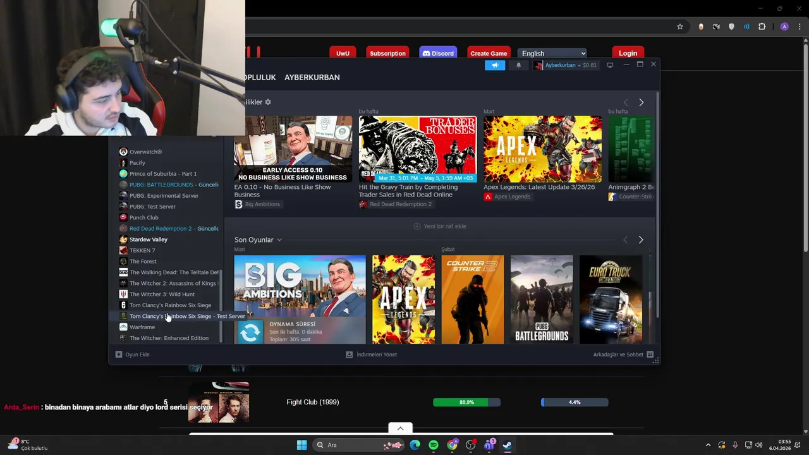Go to previous recent games arrow
The width and height of the screenshot is (809, 455).
click(x=626, y=240)
